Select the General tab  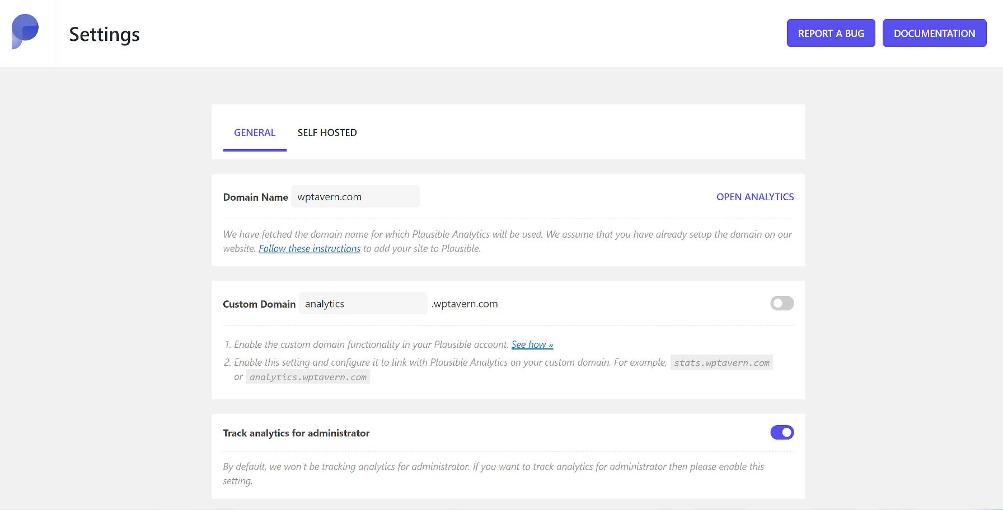255,133
